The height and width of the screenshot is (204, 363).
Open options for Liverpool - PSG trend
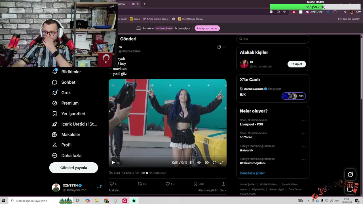pos(304,121)
